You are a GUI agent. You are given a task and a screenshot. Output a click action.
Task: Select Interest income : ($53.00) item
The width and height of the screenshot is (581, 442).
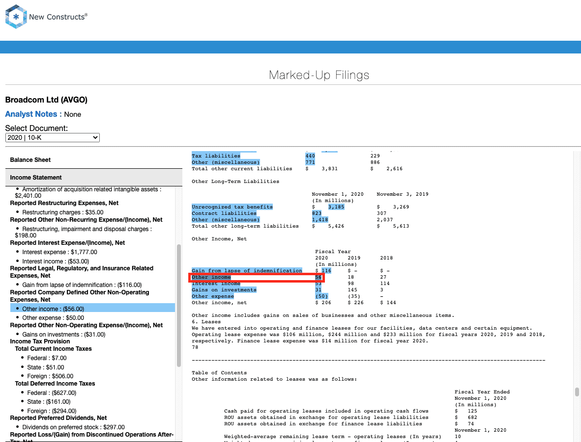pyautogui.click(x=56, y=261)
